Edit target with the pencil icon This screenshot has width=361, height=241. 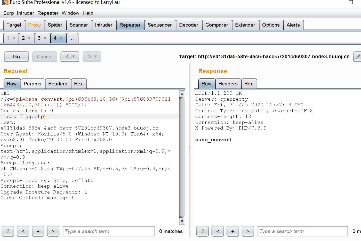pyautogui.click(x=358, y=57)
